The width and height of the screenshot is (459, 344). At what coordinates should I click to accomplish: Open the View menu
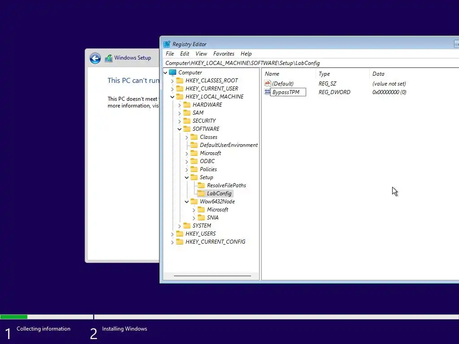201,54
